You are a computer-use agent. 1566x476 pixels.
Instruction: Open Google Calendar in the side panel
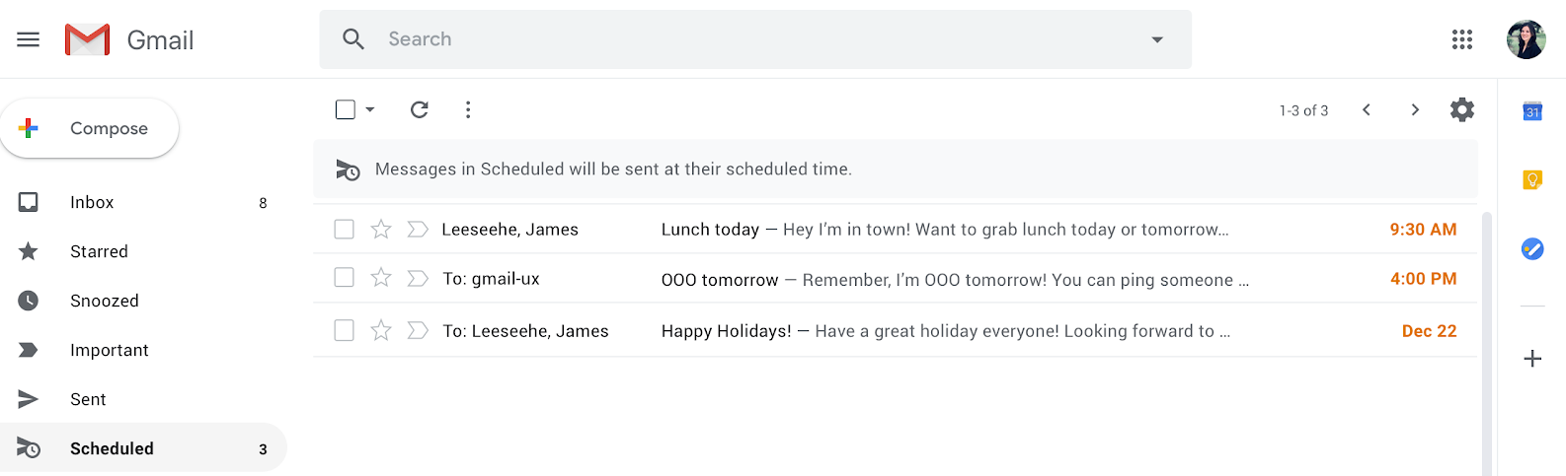[x=1532, y=111]
